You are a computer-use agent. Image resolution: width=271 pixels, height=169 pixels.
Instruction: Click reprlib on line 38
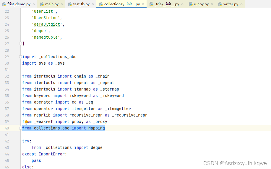pyautogui.click(x=42, y=115)
